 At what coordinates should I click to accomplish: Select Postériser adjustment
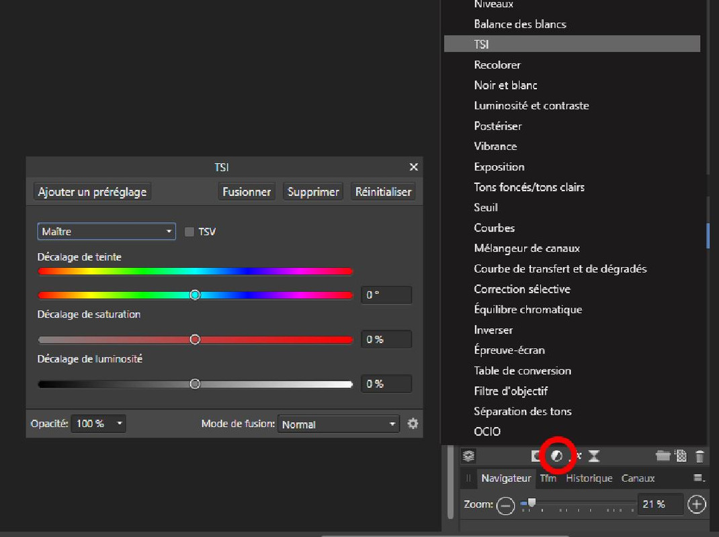572,126
